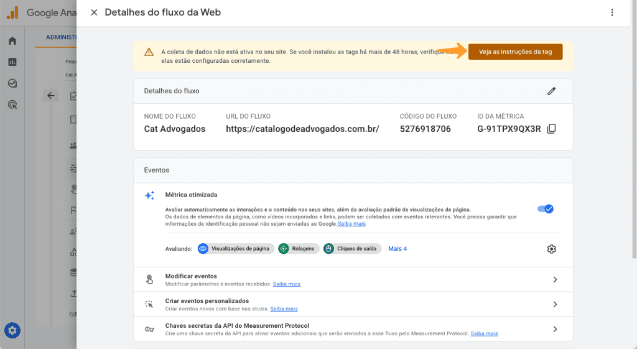Open Reports bar-chart icon in sidebar
Viewport: 637px width, 349px height.
click(x=12, y=62)
